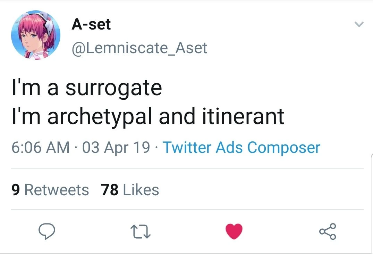The image size is (373, 254).
Task: Open the pink-haired profile avatar
Action: pyautogui.click(x=36, y=34)
